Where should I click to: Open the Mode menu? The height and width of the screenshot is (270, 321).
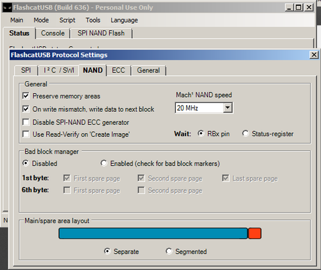tap(41, 20)
